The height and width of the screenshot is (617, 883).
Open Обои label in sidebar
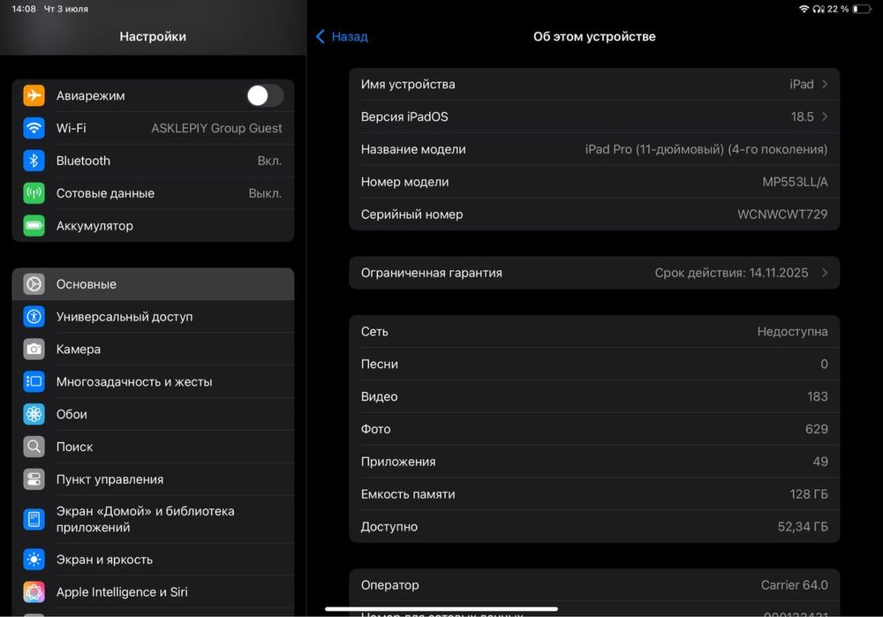click(x=72, y=414)
